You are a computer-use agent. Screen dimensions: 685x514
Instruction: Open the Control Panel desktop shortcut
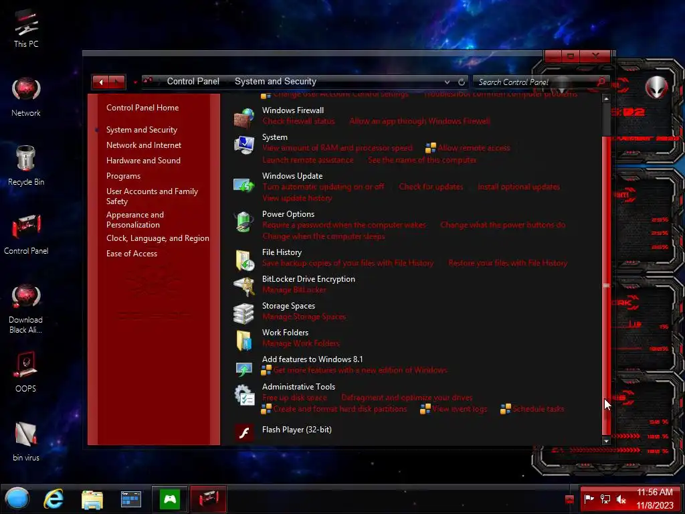coord(26,234)
